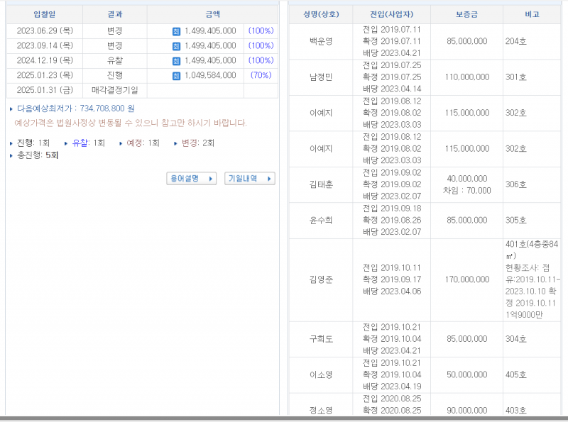The image size is (568, 422).
Task: Open the 용어설명 button
Action: pyautogui.click(x=192, y=179)
